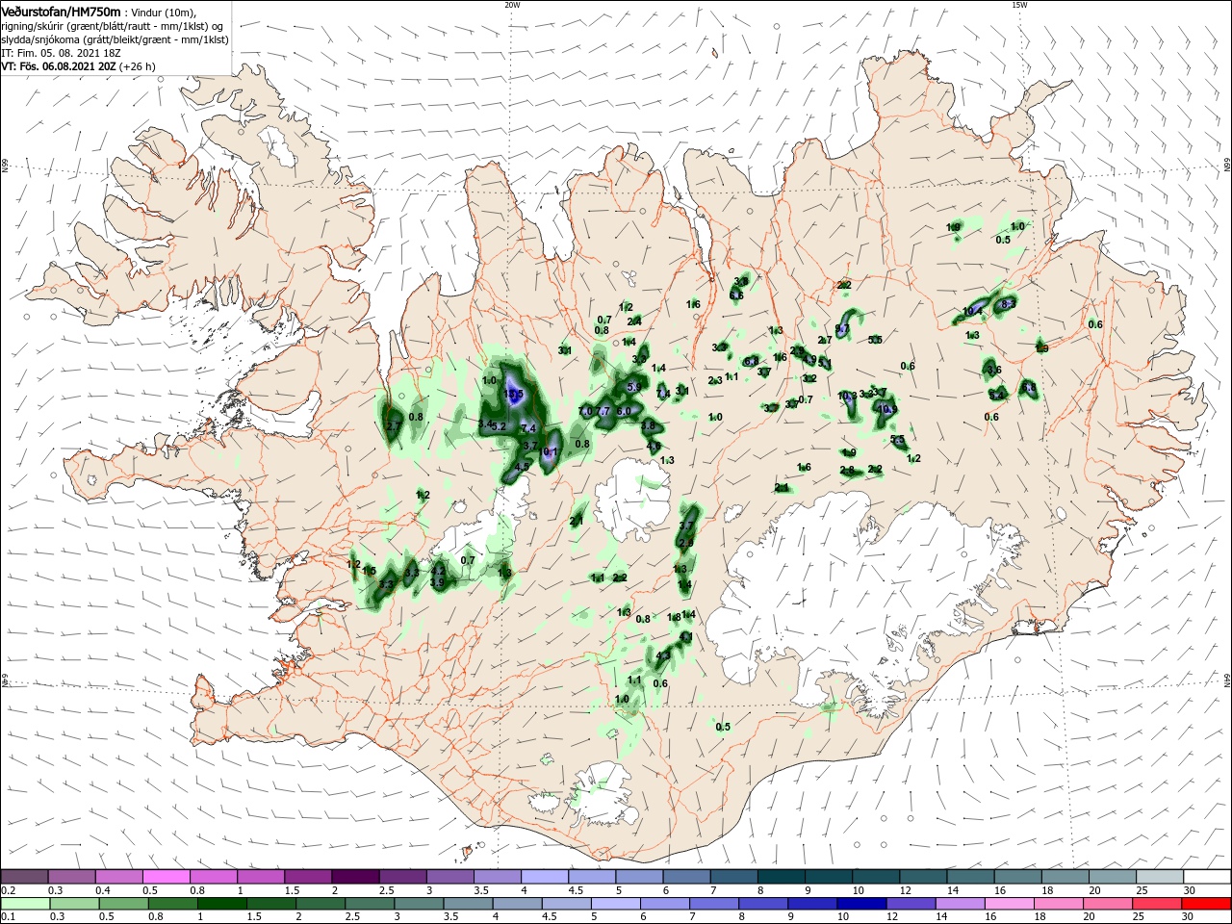
Task: Click the 10.4 precipitation value in the northeast
Action: click(972, 311)
